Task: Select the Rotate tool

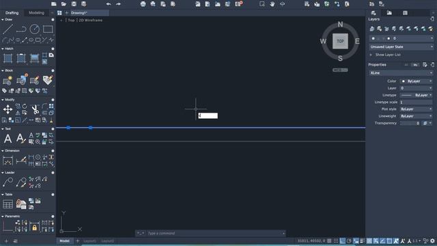Action: (25, 107)
